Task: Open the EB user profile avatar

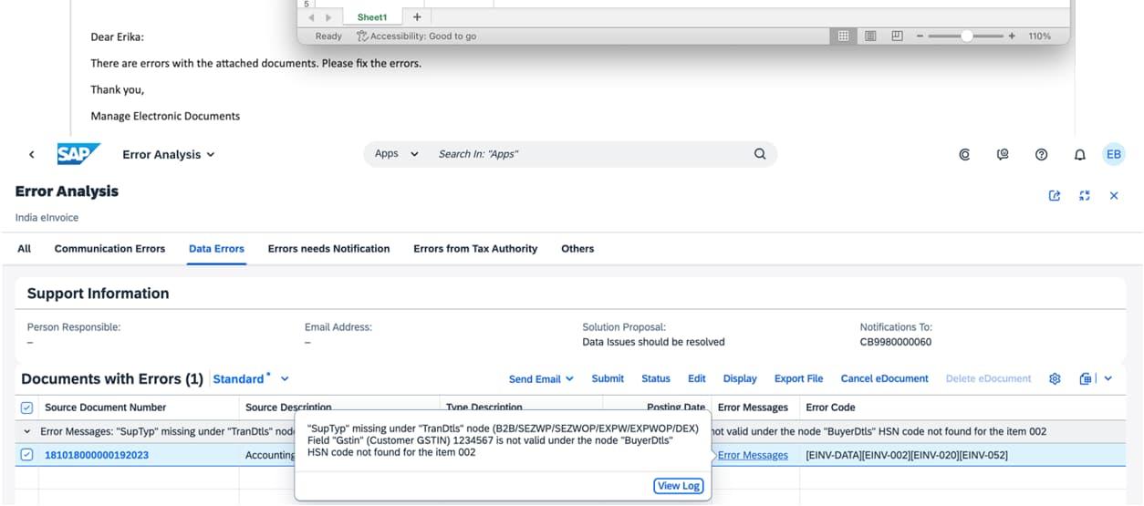Action: pyautogui.click(x=1114, y=154)
